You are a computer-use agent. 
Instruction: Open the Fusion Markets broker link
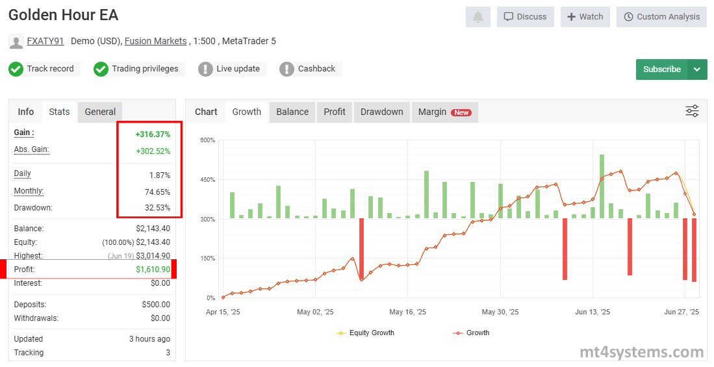point(156,41)
